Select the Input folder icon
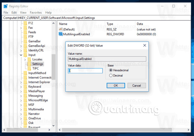 [x=25, y=55]
